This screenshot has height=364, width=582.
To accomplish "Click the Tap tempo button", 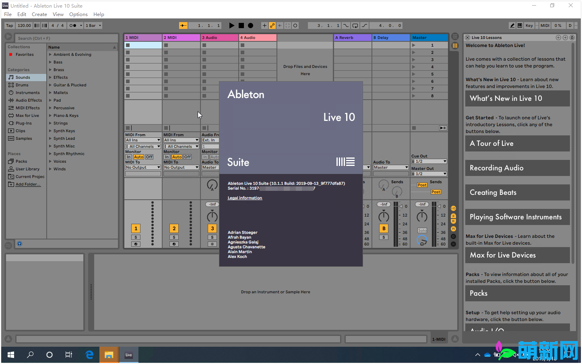I will click(x=10, y=25).
